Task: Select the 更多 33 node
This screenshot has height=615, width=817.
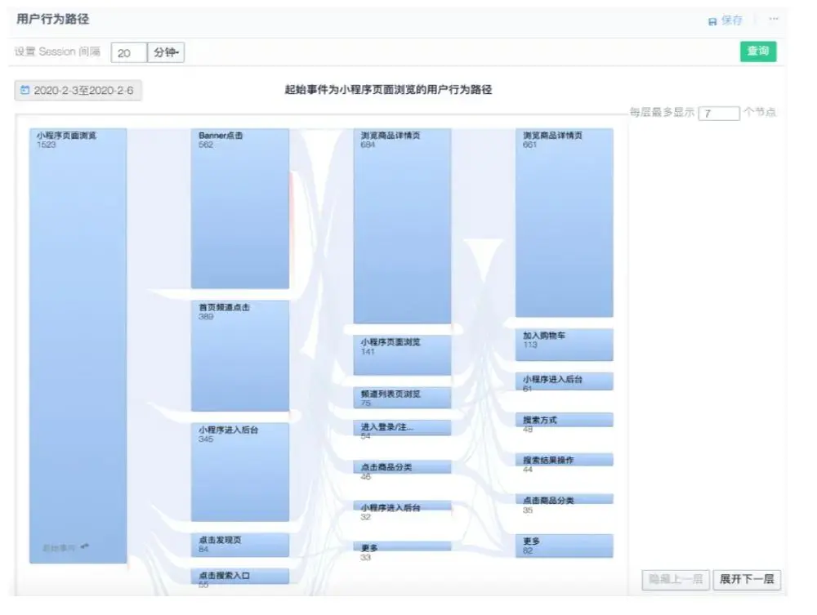Action: pyautogui.click(x=402, y=546)
